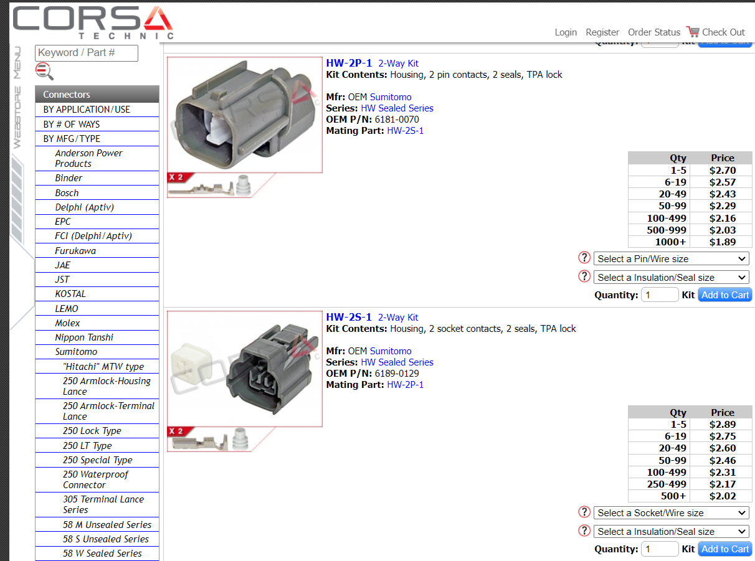
Task: Click help icon for HW-2P-1 Insulation/Seal size
Action: click(584, 276)
